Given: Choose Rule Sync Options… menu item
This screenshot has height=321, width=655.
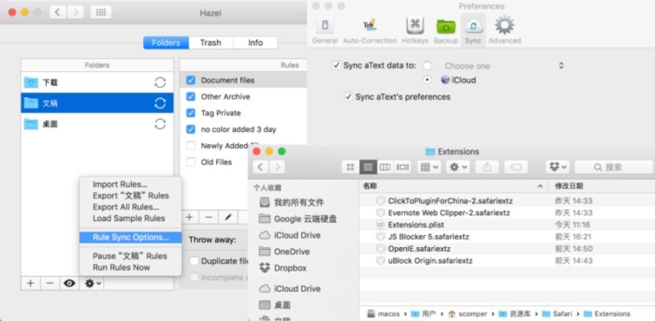Looking at the screenshot, I should coord(130,237).
